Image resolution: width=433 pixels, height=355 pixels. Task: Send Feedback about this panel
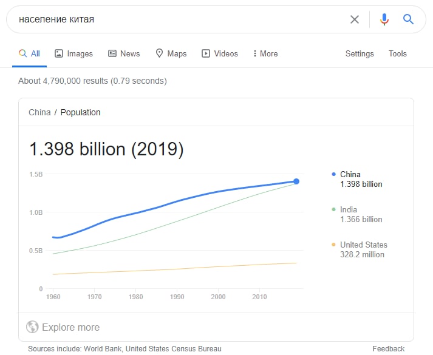[388, 349]
